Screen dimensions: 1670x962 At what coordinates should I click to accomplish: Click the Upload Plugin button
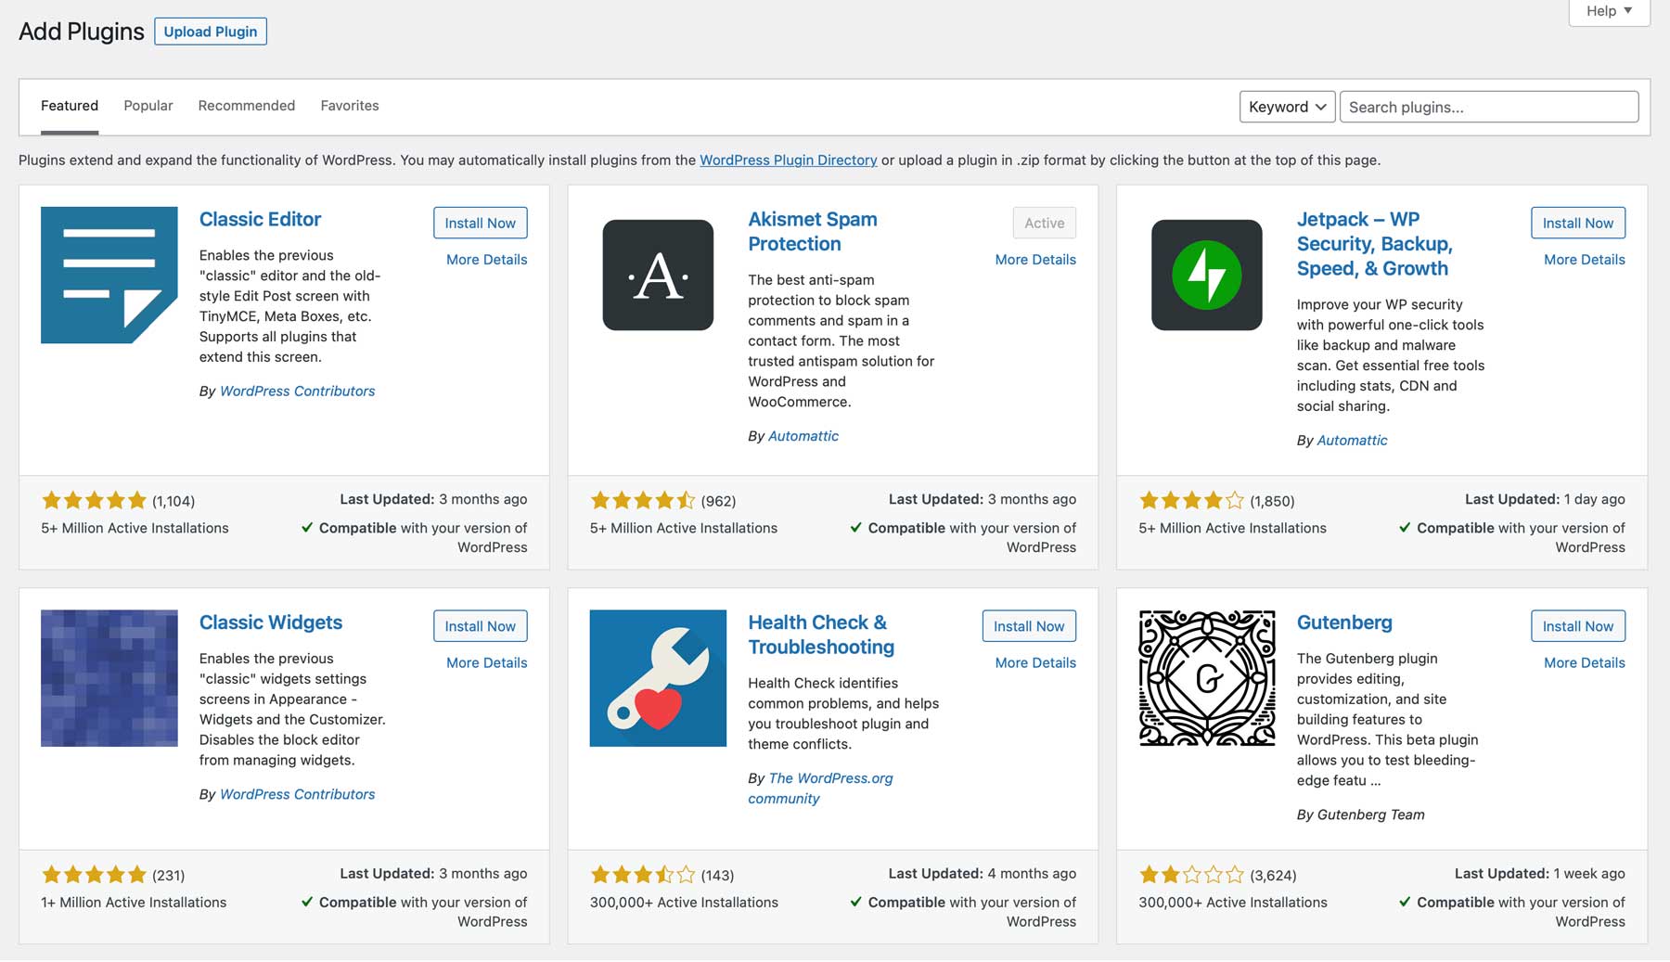[x=211, y=31]
